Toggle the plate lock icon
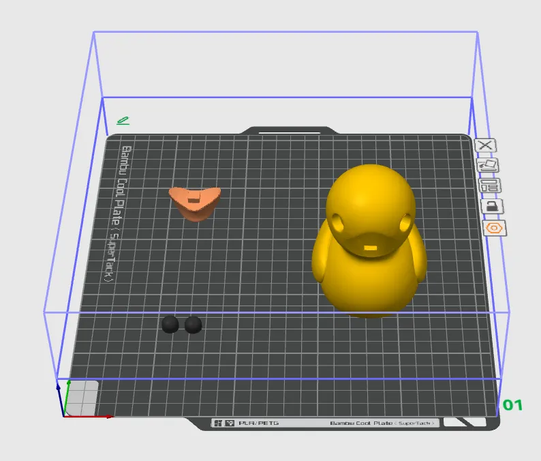Image resolution: width=541 pixels, height=461 pixels. click(492, 207)
